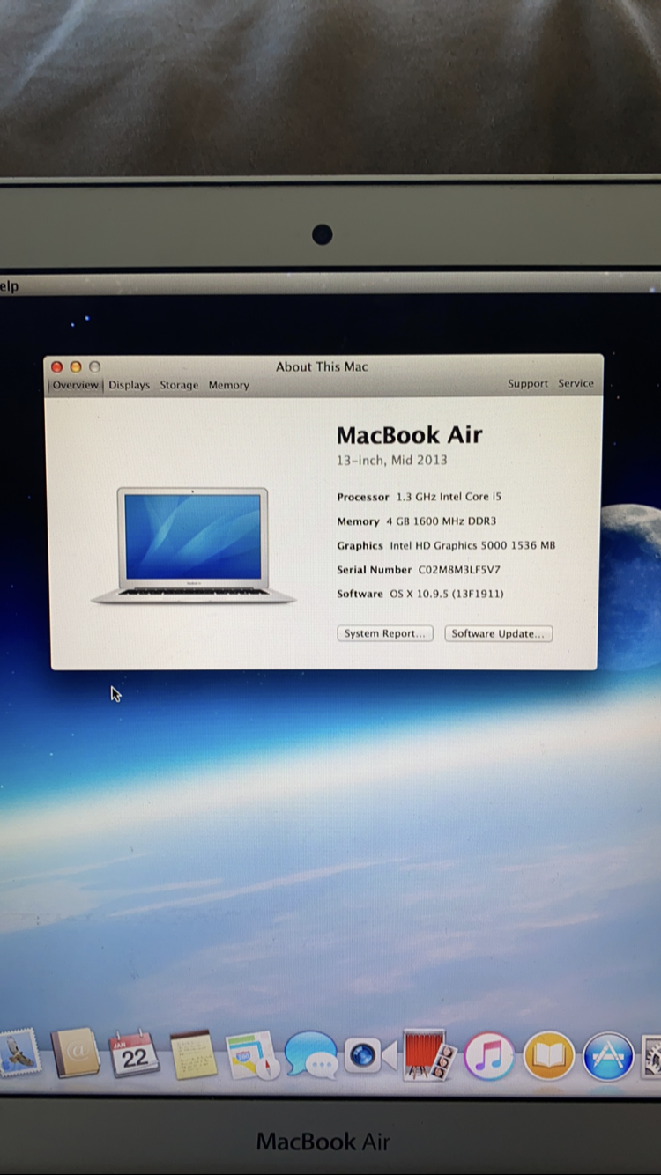Switch to the Displays tab
This screenshot has height=1175, width=661.
click(x=130, y=385)
